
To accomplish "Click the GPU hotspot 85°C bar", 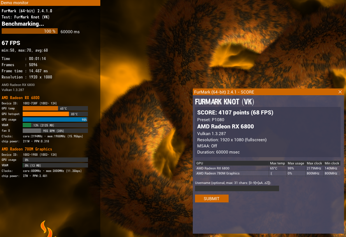I will click(x=55, y=114).
